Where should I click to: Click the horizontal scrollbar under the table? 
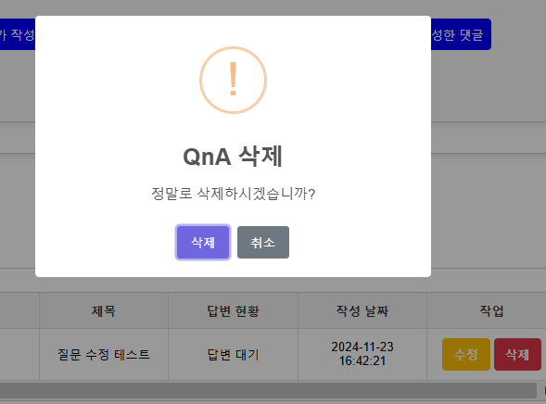(268, 390)
